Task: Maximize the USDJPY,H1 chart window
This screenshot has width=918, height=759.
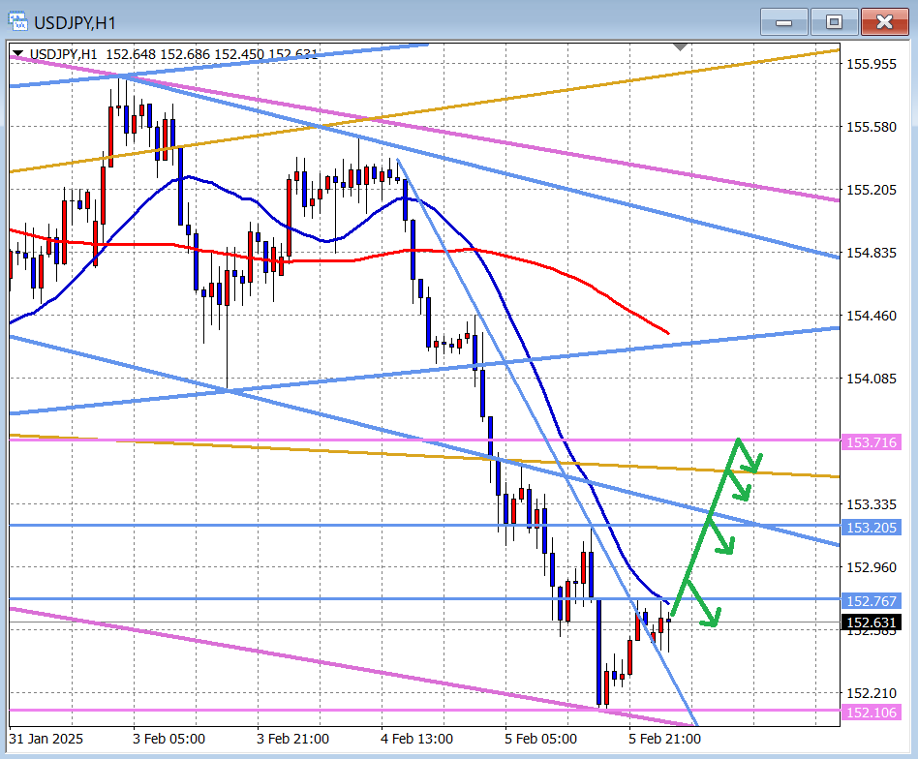Action: click(833, 21)
